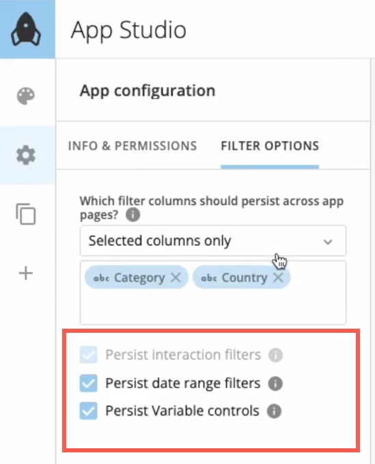Show info tooltip for persisting filter columns
The image size is (375, 464).
coord(133,215)
